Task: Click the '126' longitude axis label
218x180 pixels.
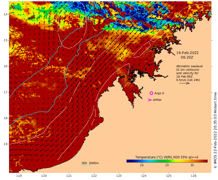Action: click(x=194, y=176)
